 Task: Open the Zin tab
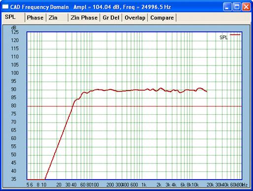point(57,18)
